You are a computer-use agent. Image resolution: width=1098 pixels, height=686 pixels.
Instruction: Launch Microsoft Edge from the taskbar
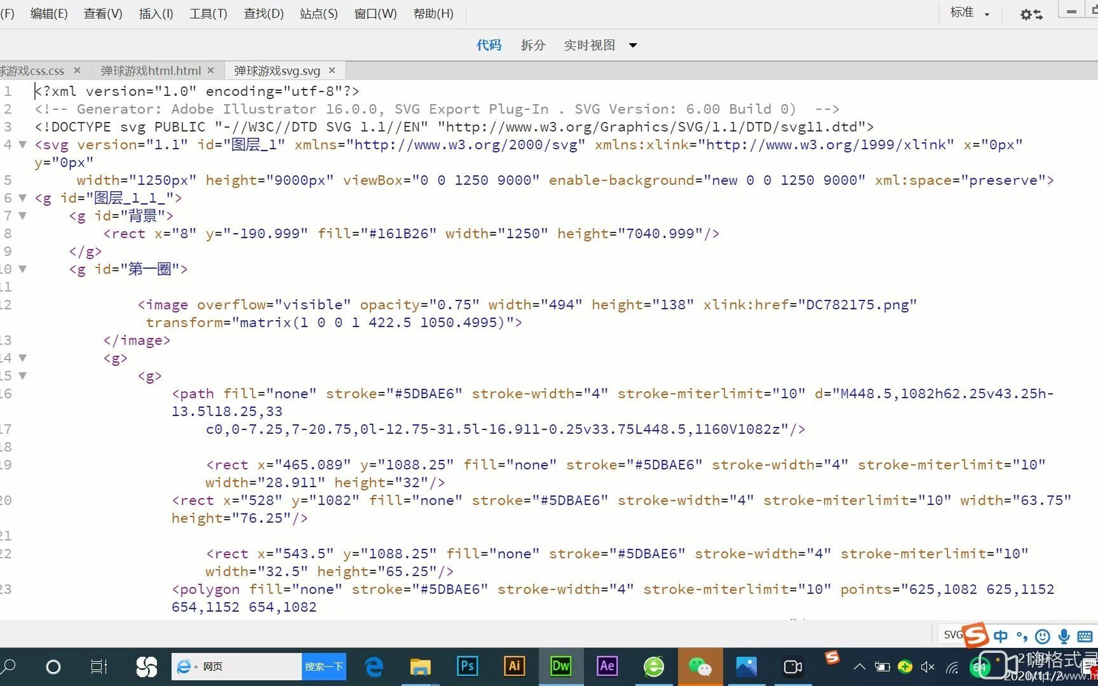click(x=374, y=666)
